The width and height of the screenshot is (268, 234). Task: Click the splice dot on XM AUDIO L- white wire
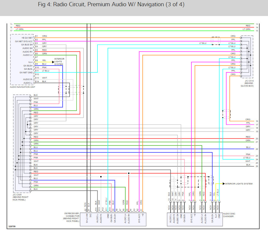(101, 177)
